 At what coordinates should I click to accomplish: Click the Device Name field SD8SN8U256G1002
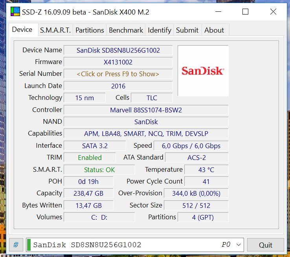pyautogui.click(x=118, y=50)
